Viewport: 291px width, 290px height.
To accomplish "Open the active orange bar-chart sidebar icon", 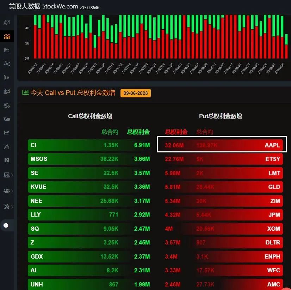I will (x=7, y=36).
